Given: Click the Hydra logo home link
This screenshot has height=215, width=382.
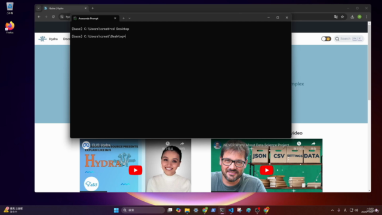Looking at the screenshot, I should (48, 39).
